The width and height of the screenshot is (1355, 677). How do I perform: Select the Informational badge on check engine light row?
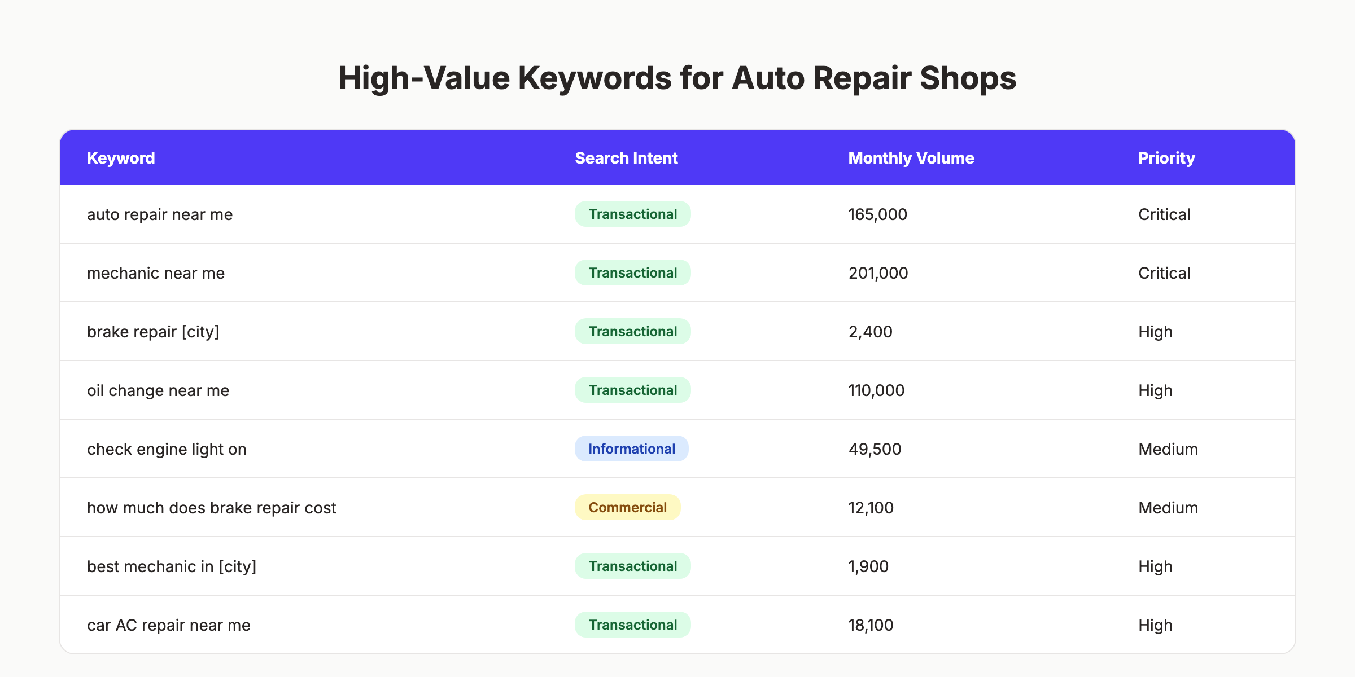(x=631, y=449)
